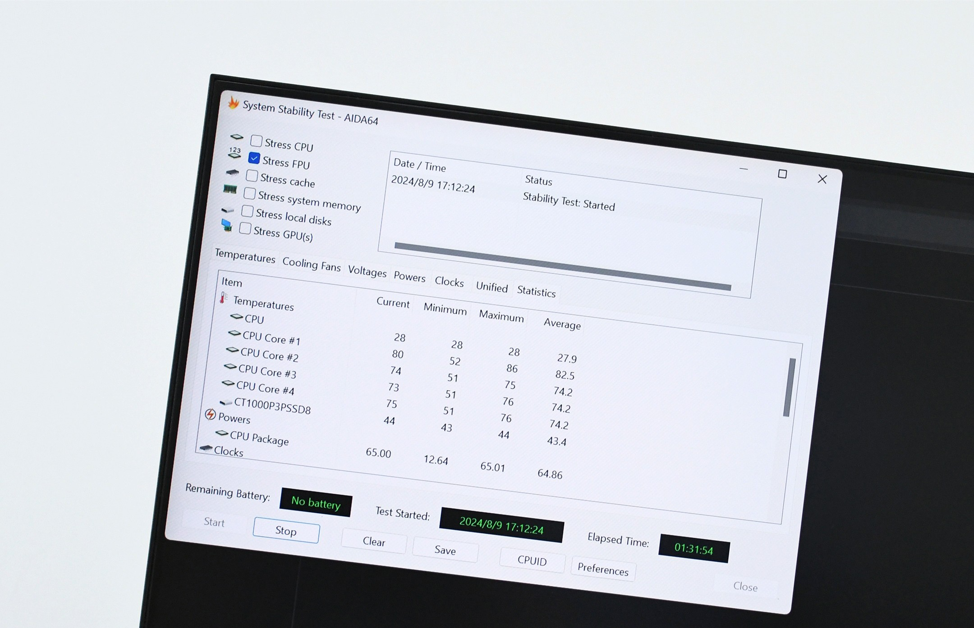The height and width of the screenshot is (628, 974).
Task: Click the 'No battery' status display
Action: click(x=316, y=502)
